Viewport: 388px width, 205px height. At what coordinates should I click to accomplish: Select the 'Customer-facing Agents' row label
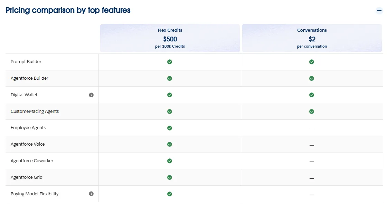pos(35,111)
